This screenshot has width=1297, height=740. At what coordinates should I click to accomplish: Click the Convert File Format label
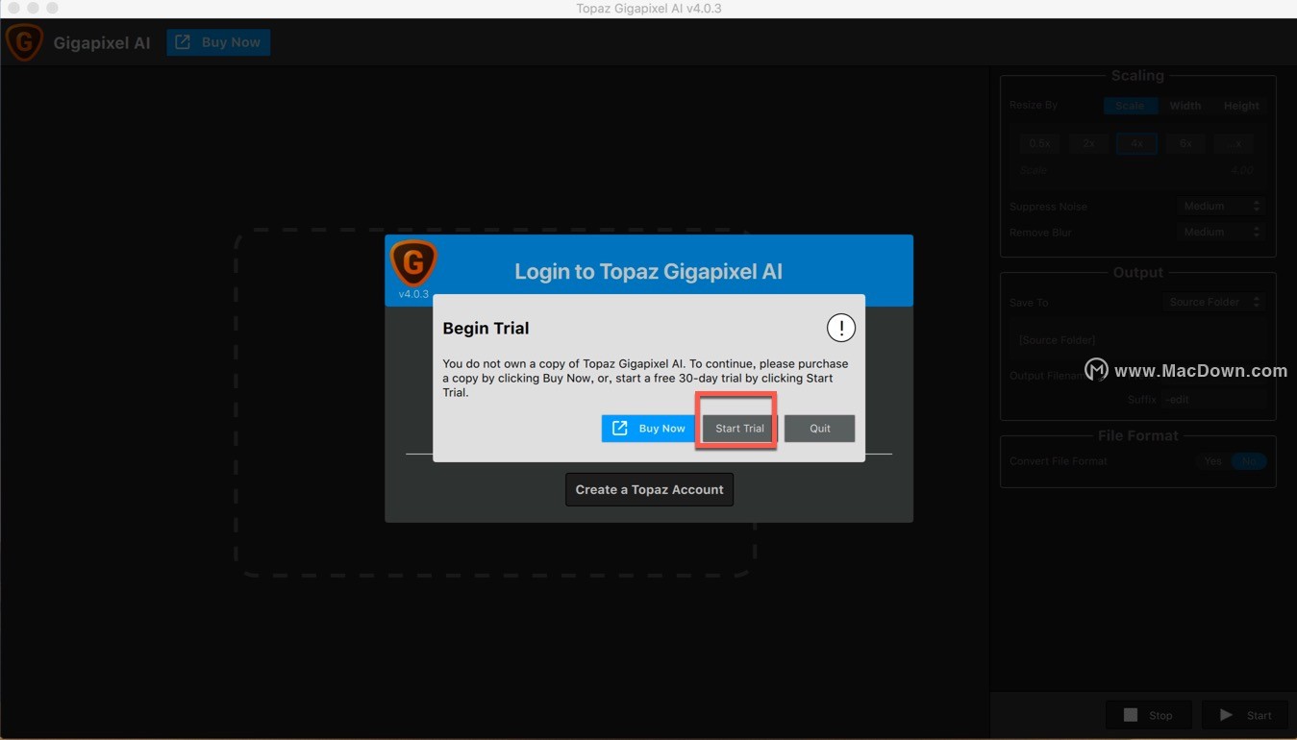1059,461
